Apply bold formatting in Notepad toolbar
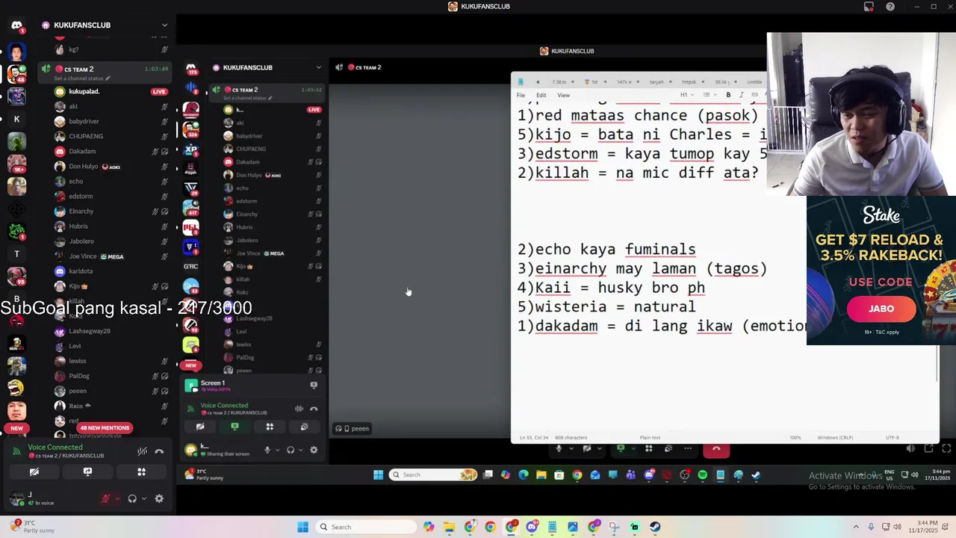Viewport: 956px width, 538px height. click(x=728, y=95)
